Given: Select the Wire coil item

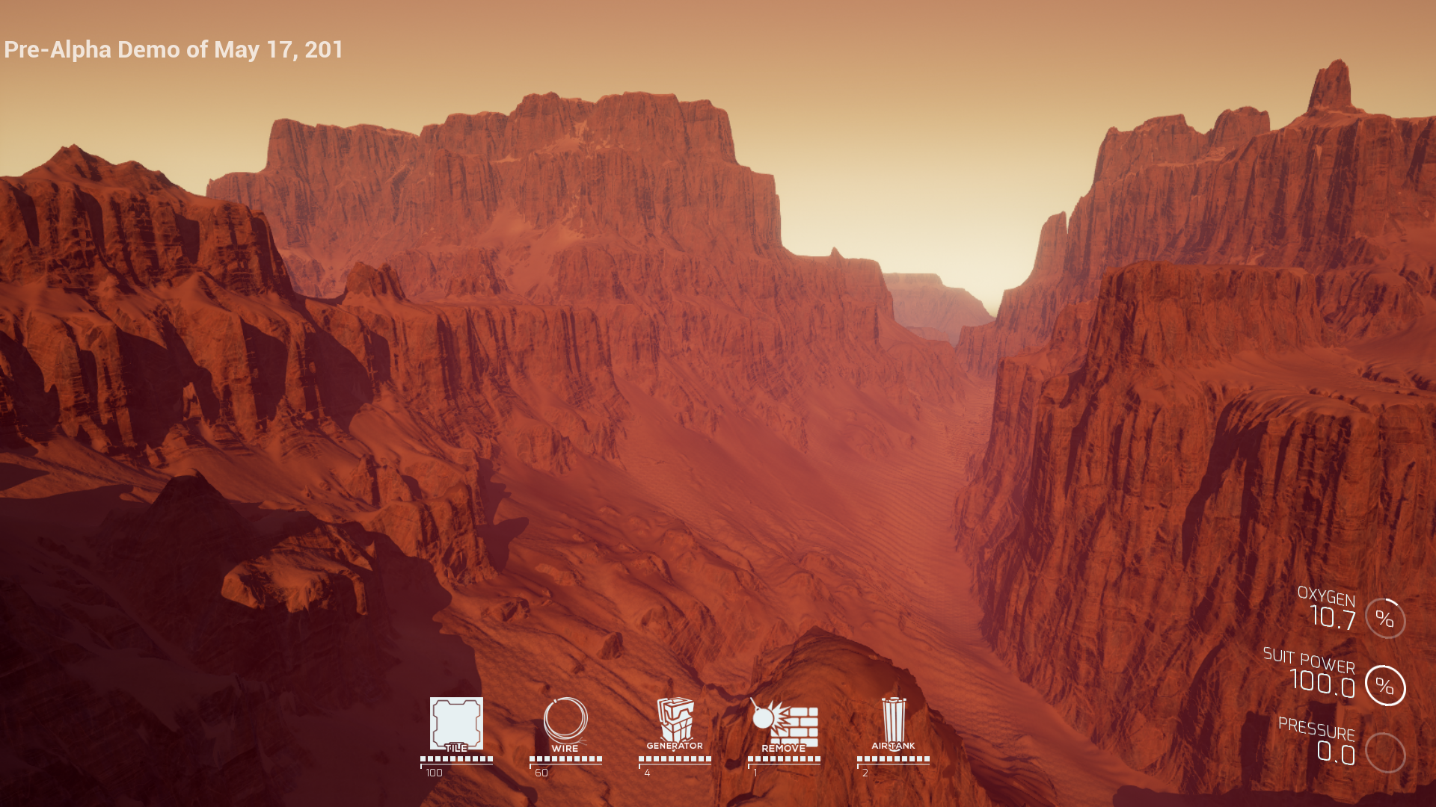Looking at the screenshot, I should coord(565,722).
